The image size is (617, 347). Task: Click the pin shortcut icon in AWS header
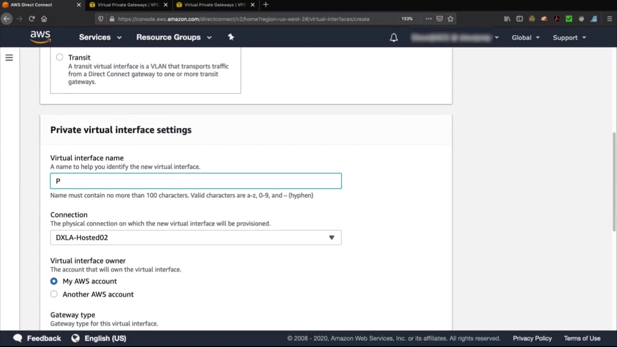(x=231, y=37)
